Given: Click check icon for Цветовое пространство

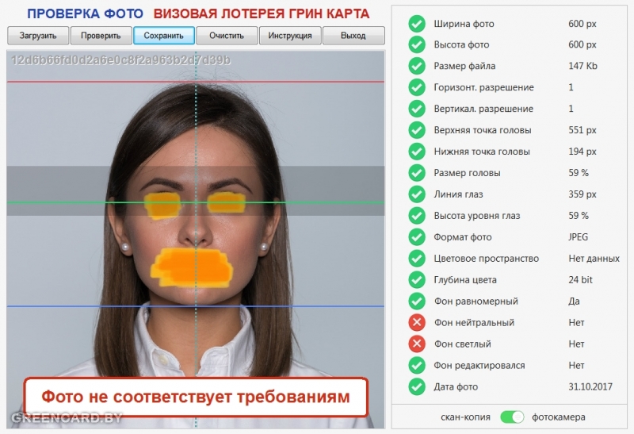Looking at the screenshot, I should 417,259.
